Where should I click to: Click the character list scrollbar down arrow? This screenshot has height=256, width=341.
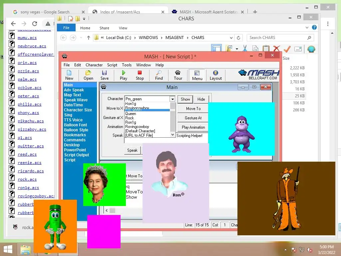point(172,135)
